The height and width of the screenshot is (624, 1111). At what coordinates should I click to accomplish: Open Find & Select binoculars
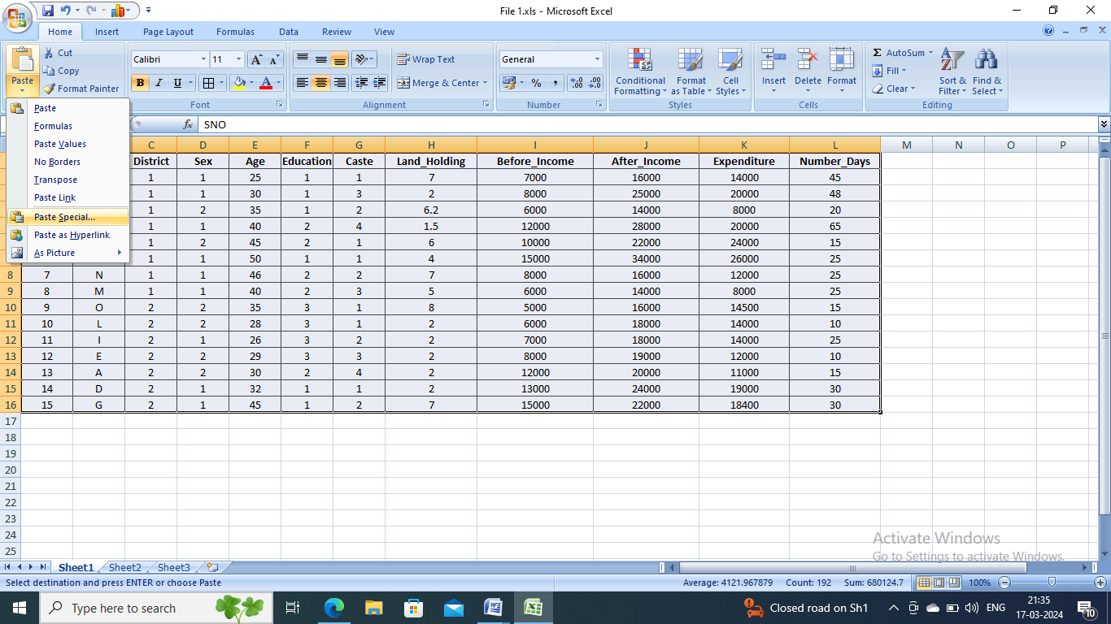pos(987,72)
